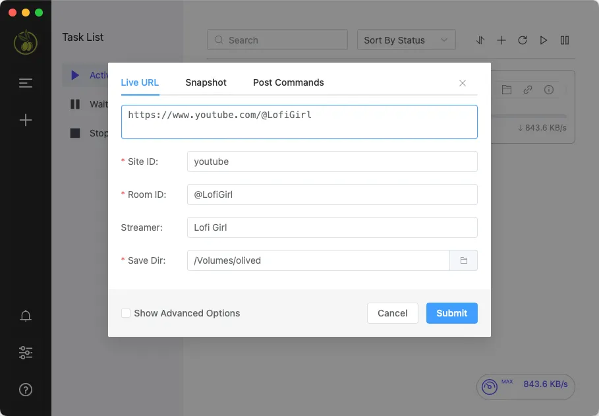Switch to the Snapshot tab
This screenshot has width=599, height=416.
coord(206,82)
